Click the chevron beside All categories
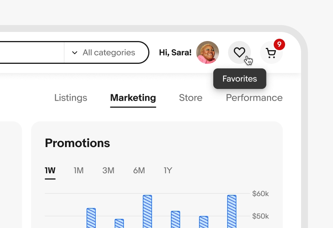This screenshot has width=333, height=228. pyautogui.click(x=75, y=53)
